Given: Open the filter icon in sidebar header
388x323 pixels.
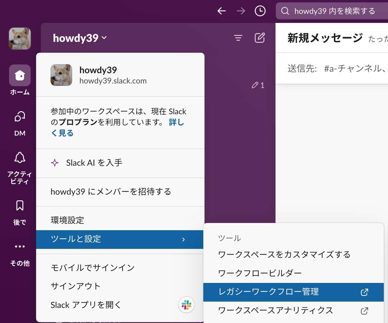Looking at the screenshot, I should 238,38.
